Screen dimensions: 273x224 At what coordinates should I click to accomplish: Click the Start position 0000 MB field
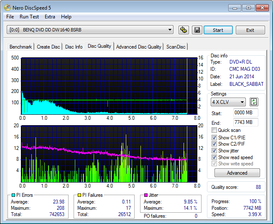pyautogui.click(x=245, y=113)
